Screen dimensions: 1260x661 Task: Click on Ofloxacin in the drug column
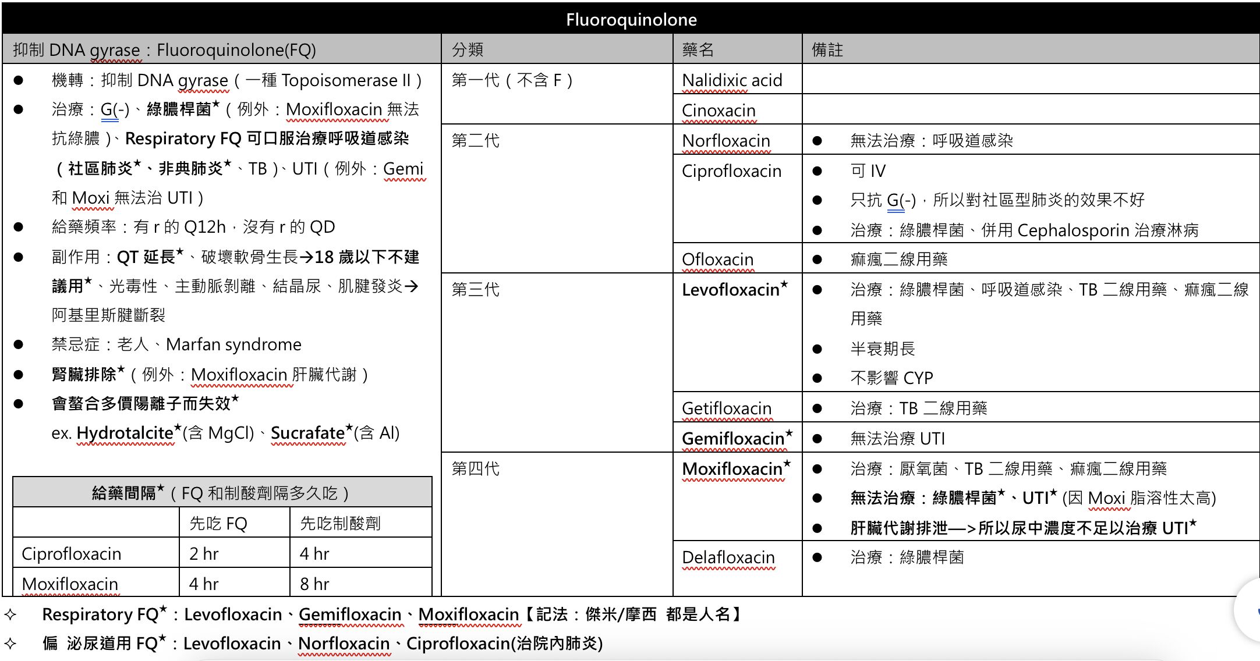click(x=717, y=260)
